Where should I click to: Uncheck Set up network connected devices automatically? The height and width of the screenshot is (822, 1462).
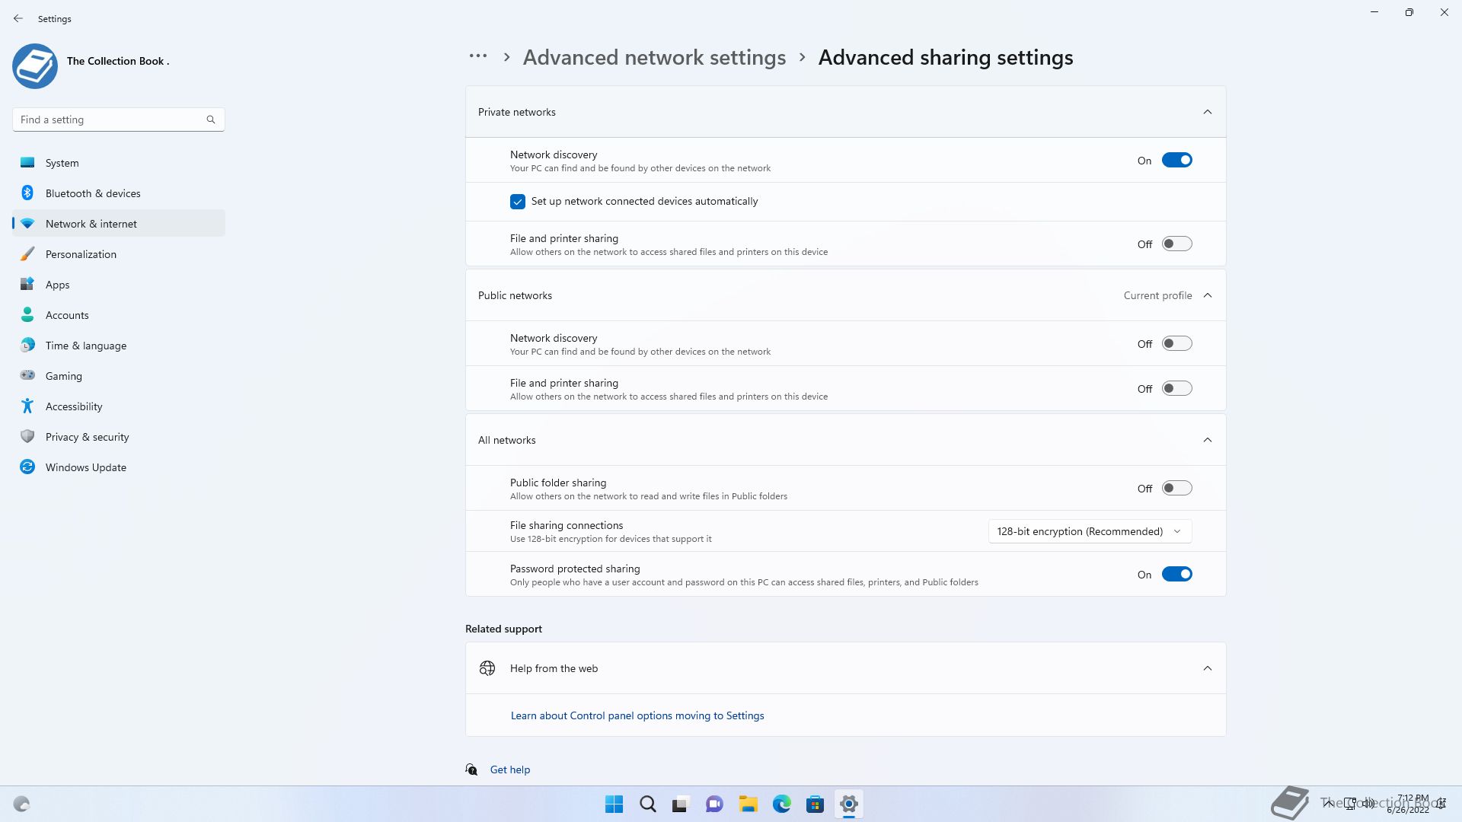(x=518, y=202)
